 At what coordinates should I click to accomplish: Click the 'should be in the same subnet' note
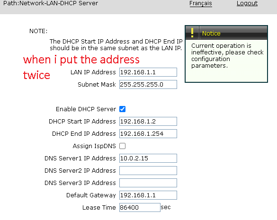coord(116,48)
